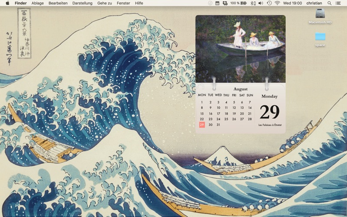
Task: Click the 'August' month heading in the calendar
Action: point(240,89)
